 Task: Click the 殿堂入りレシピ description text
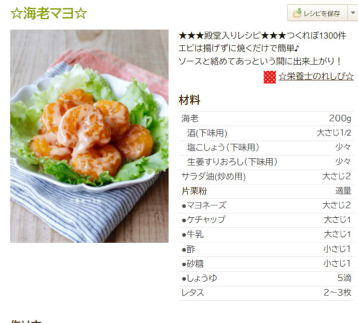coord(232,36)
